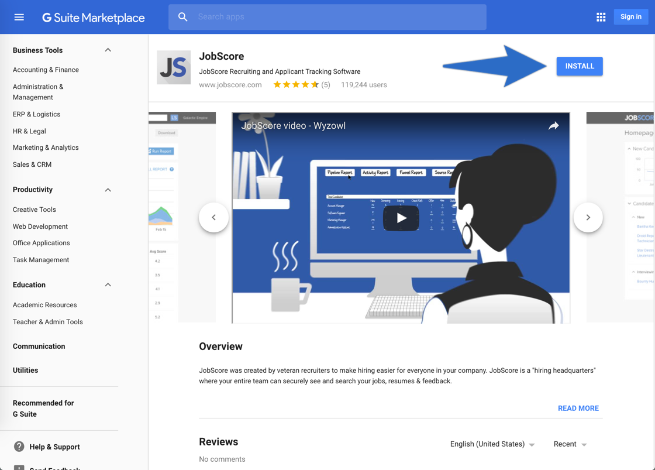Install the JobScore app
Viewport: 655px width, 470px height.
pyautogui.click(x=580, y=66)
